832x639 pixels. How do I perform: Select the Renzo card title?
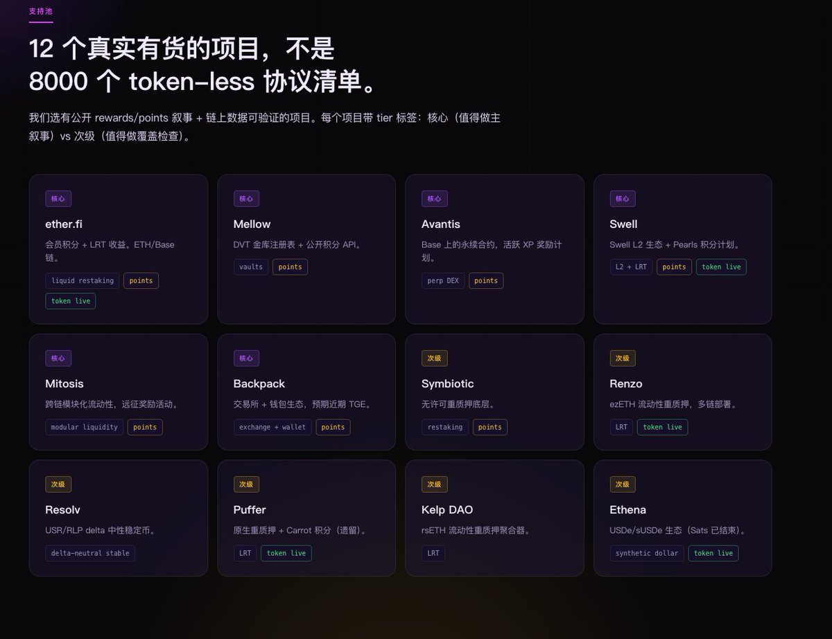(x=626, y=383)
